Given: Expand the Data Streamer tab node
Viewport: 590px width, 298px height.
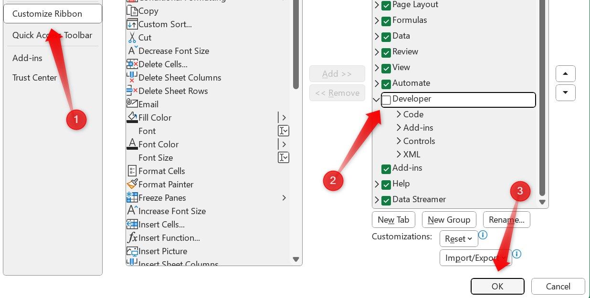Looking at the screenshot, I should pos(377,200).
